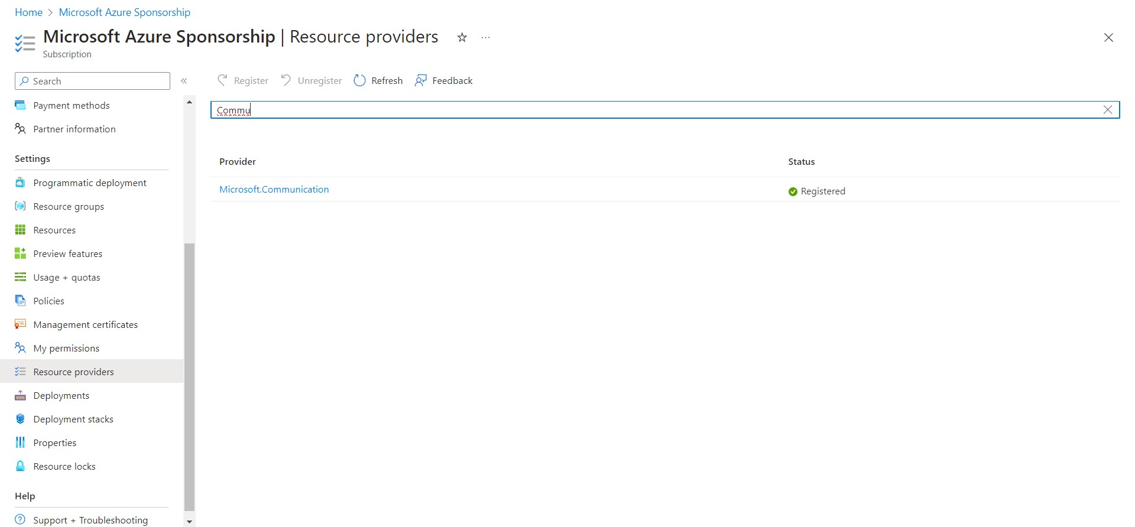Sort by the Status column header
Image resolution: width=1135 pixels, height=527 pixels.
(802, 161)
